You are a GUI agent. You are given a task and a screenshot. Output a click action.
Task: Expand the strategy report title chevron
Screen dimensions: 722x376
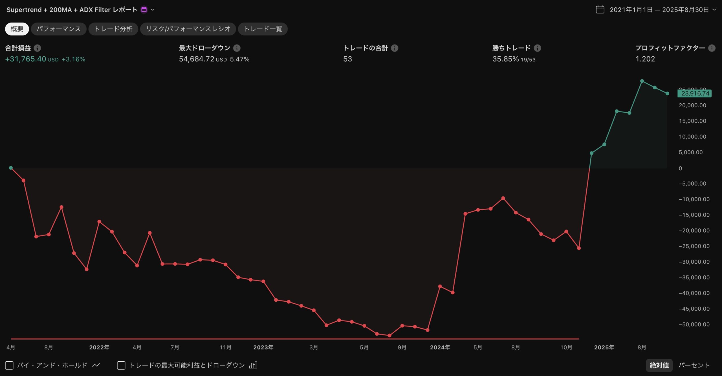tap(152, 10)
